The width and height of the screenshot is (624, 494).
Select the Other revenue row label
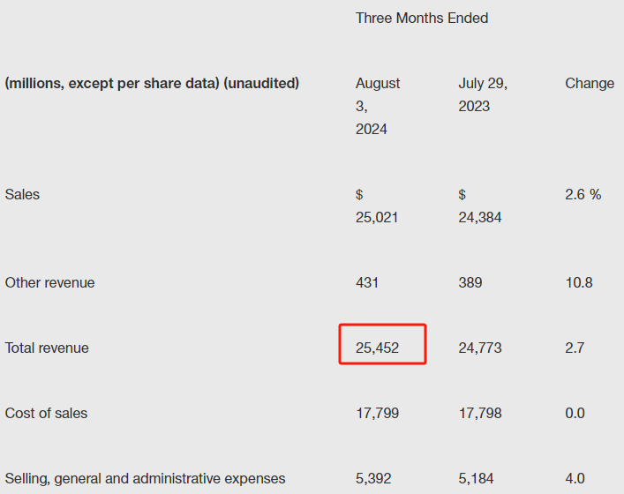(49, 283)
